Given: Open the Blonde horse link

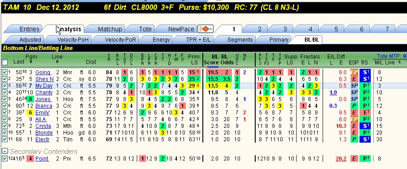Looking at the screenshot, I should (x=44, y=133).
